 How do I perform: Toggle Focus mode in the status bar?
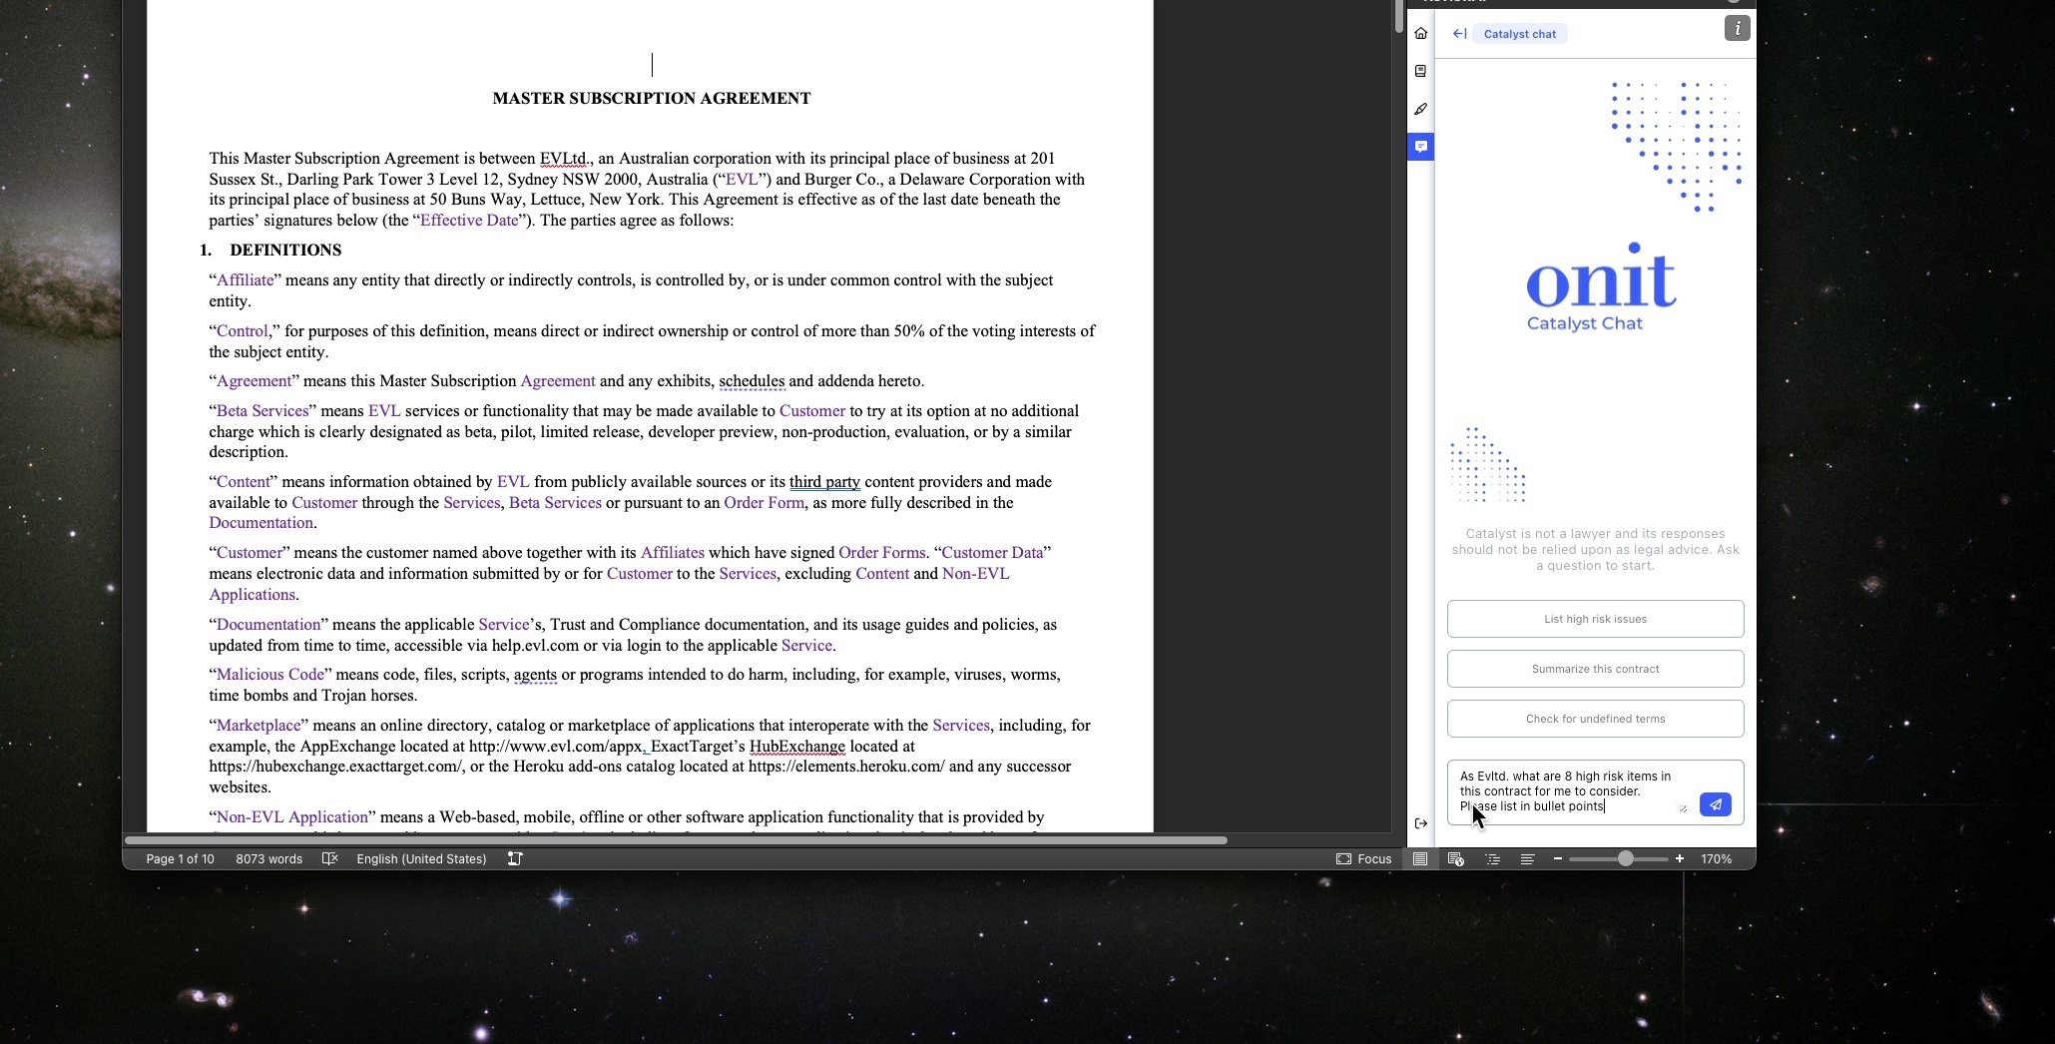[x=1364, y=859]
